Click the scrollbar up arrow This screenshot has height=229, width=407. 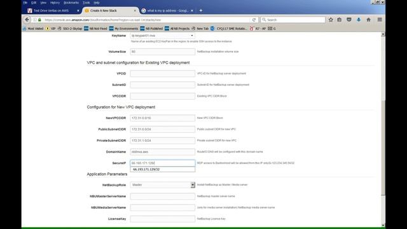pyautogui.click(x=383, y=34)
